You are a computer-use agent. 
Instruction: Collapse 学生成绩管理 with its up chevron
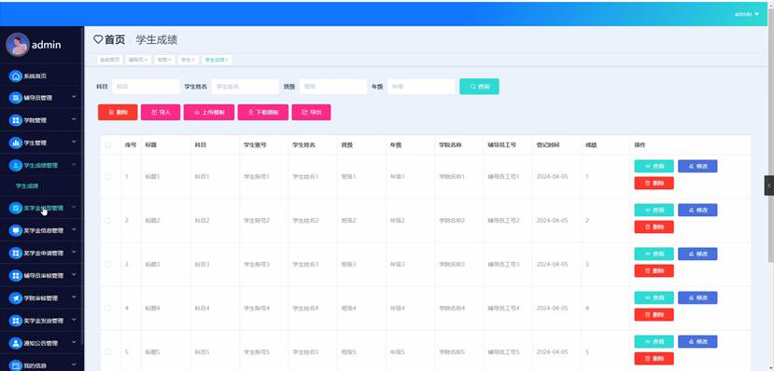(74, 165)
